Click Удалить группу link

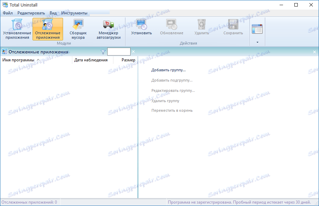click(165, 101)
